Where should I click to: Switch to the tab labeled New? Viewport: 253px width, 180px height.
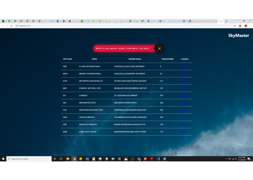point(137,21)
